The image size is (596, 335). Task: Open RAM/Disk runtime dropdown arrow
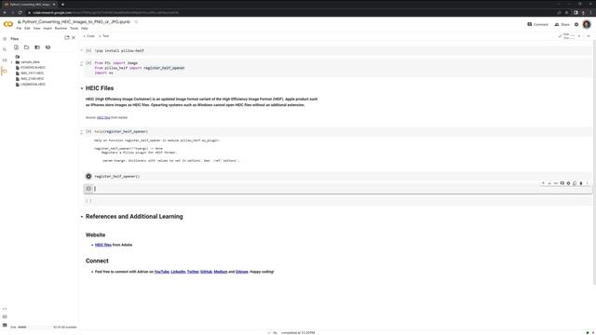click(x=579, y=36)
